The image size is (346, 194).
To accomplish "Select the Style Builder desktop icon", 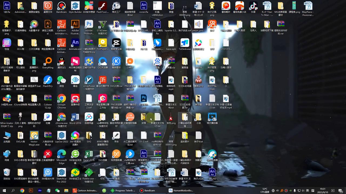I will [x=75, y=6].
